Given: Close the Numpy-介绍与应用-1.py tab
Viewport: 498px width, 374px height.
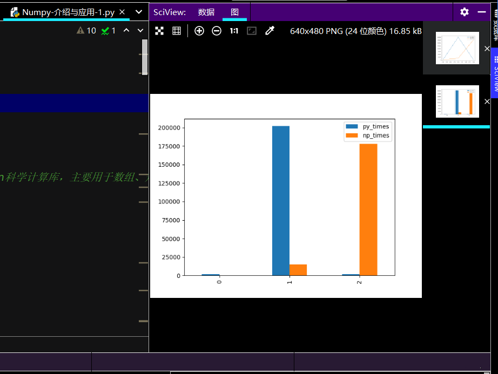Looking at the screenshot, I should [x=122, y=12].
